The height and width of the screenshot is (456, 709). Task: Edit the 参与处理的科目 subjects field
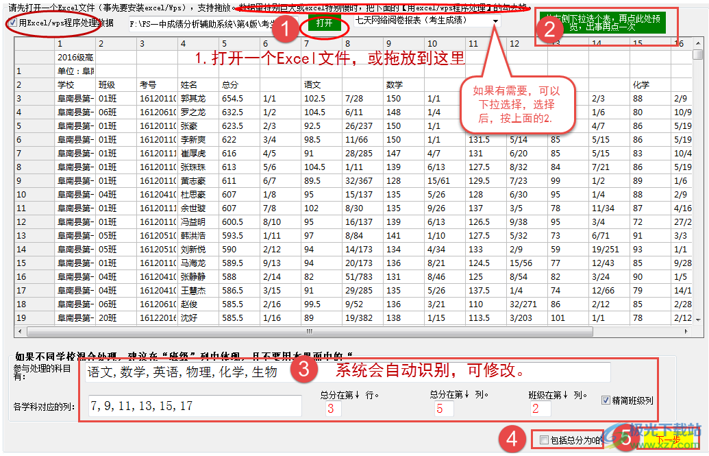click(347, 372)
